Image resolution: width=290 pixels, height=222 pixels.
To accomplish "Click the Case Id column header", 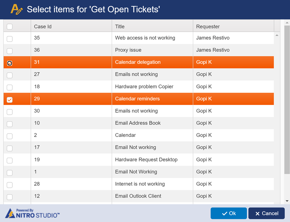I will 43,26.
